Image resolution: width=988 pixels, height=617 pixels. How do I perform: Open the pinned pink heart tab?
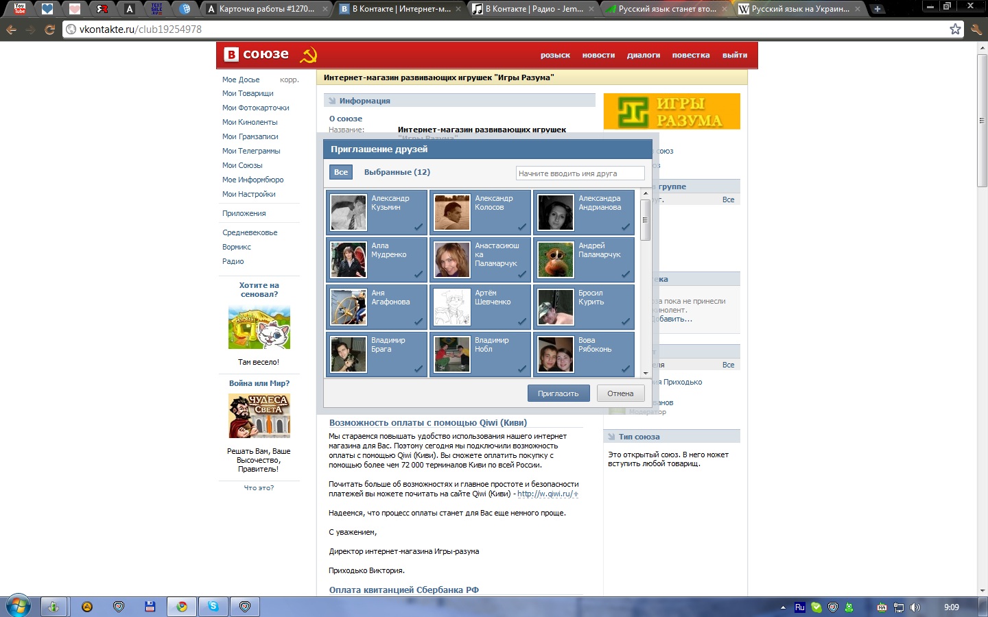point(75,9)
